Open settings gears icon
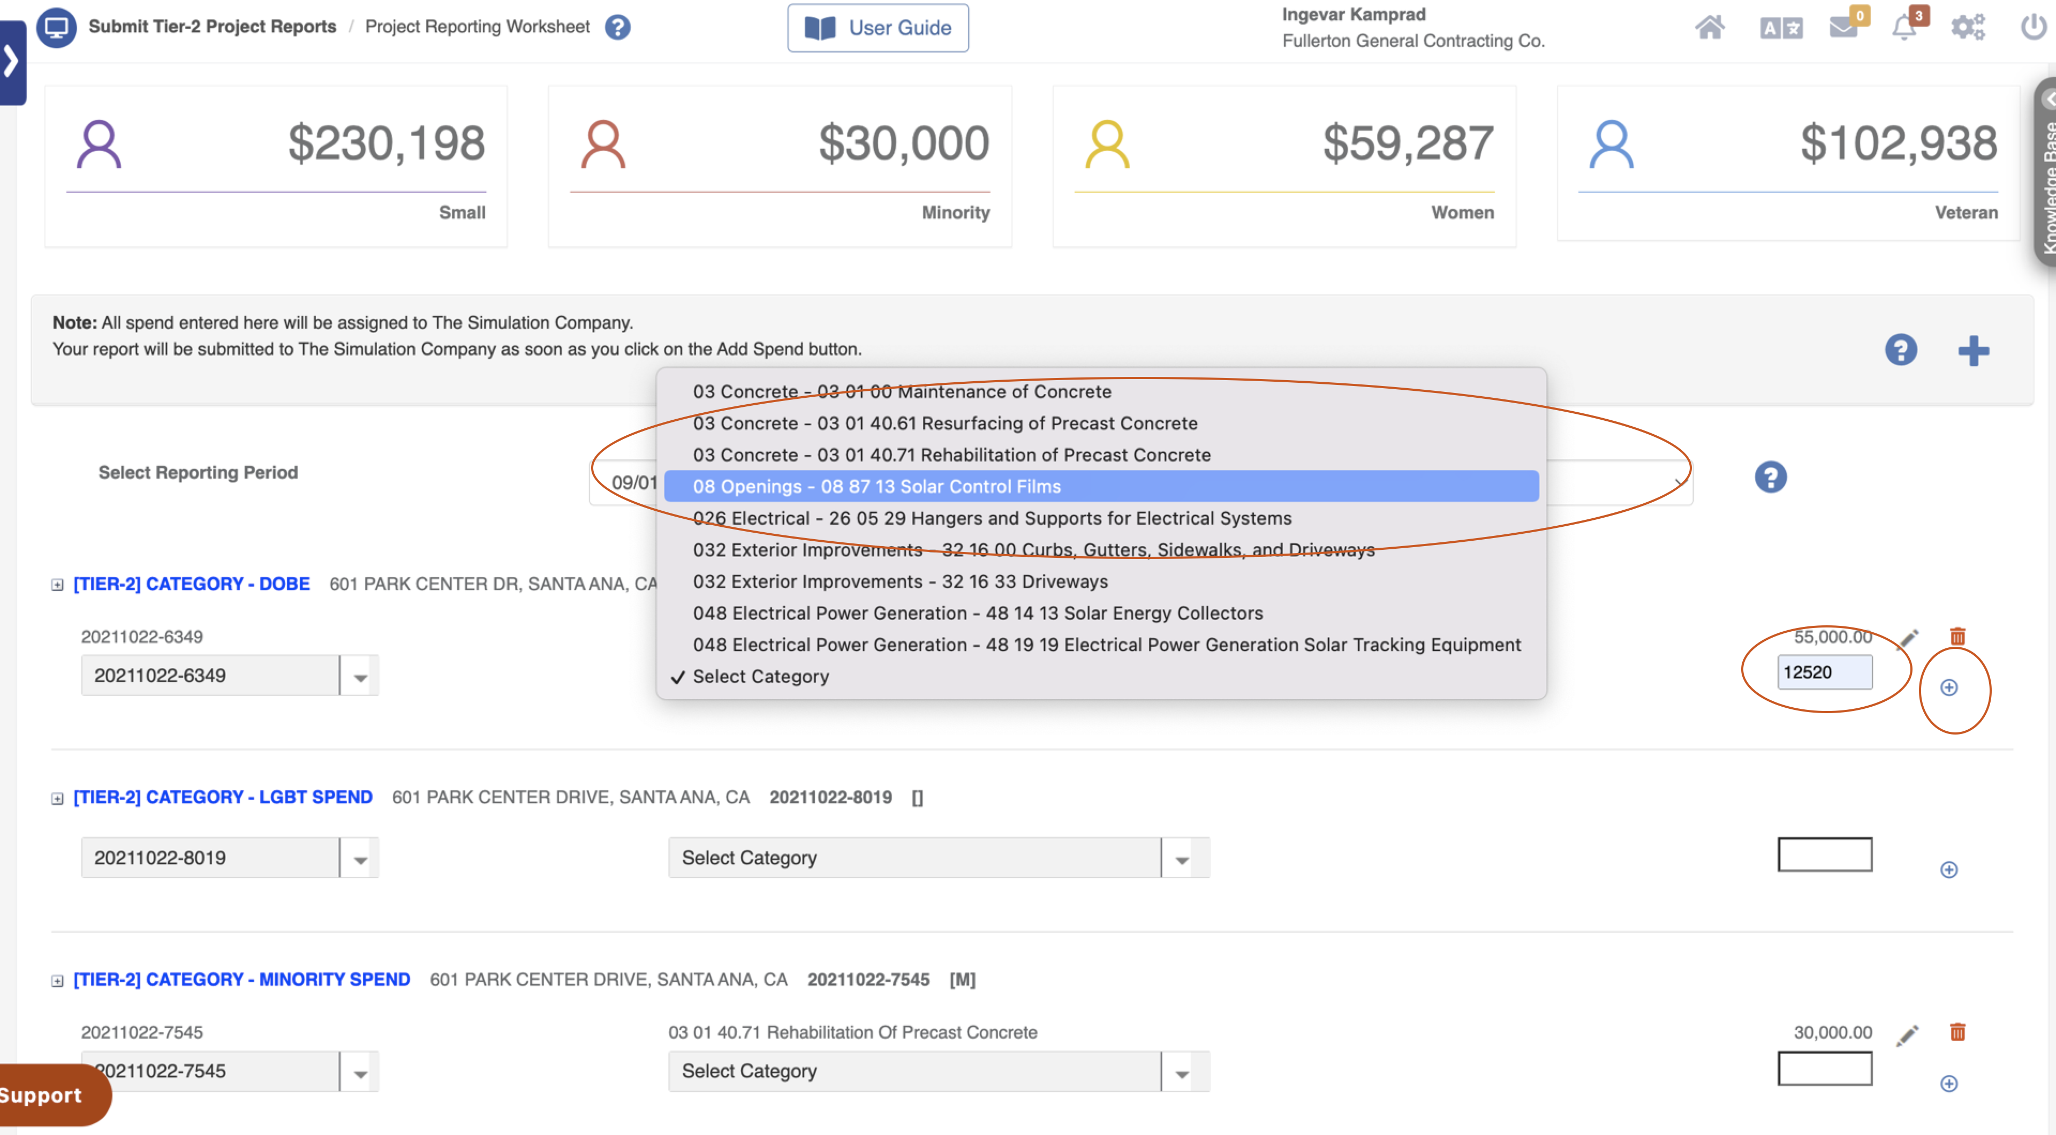2056x1135 pixels. click(x=1968, y=27)
